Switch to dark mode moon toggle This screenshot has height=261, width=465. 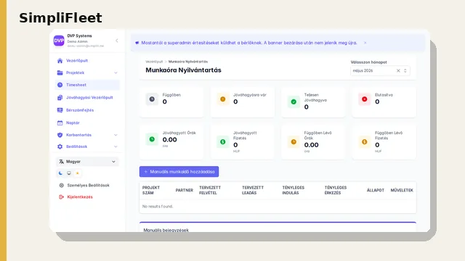coord(60,173)
